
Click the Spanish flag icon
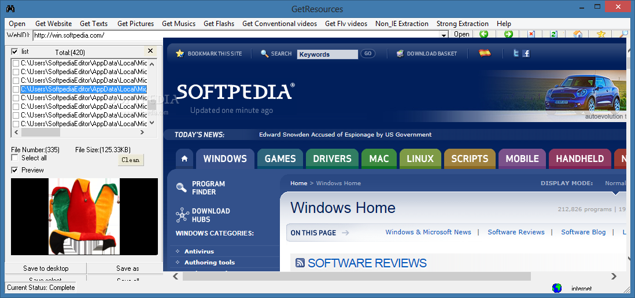(485, 53)
